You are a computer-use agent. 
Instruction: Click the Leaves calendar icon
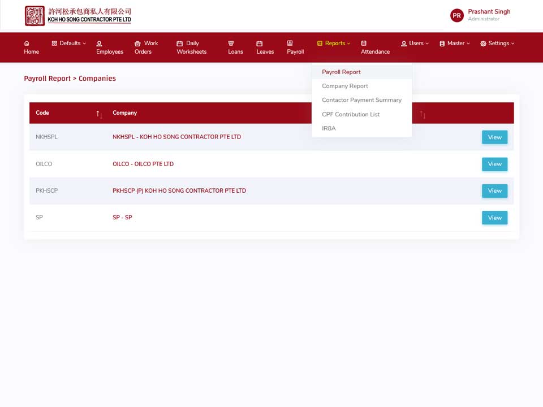point(260,44)
